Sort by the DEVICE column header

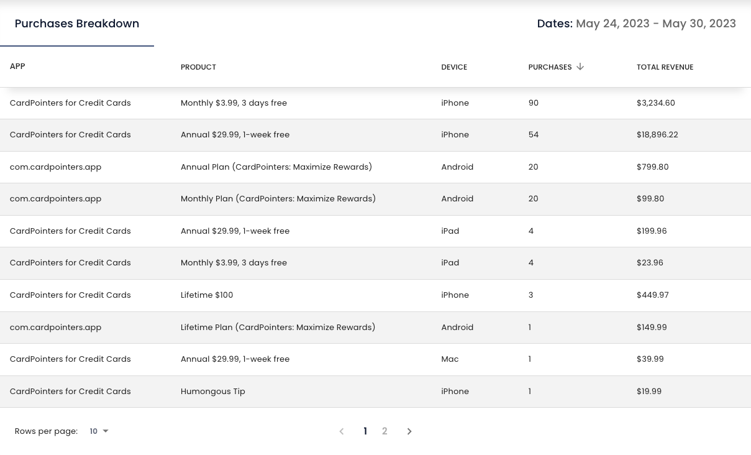click(x=454, y=67)
